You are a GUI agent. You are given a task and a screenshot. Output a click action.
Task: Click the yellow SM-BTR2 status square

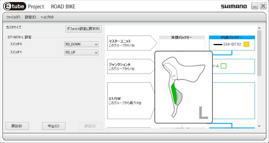[x=246, y=45]
